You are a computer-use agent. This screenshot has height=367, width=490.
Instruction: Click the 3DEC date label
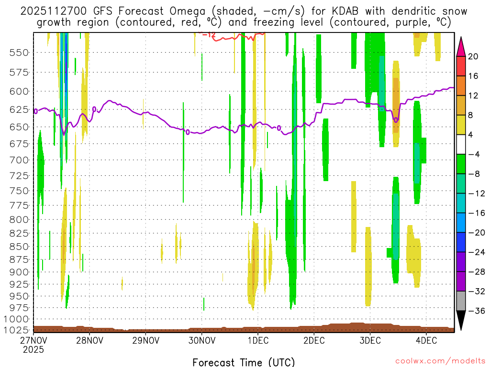(x=370, y=340)
